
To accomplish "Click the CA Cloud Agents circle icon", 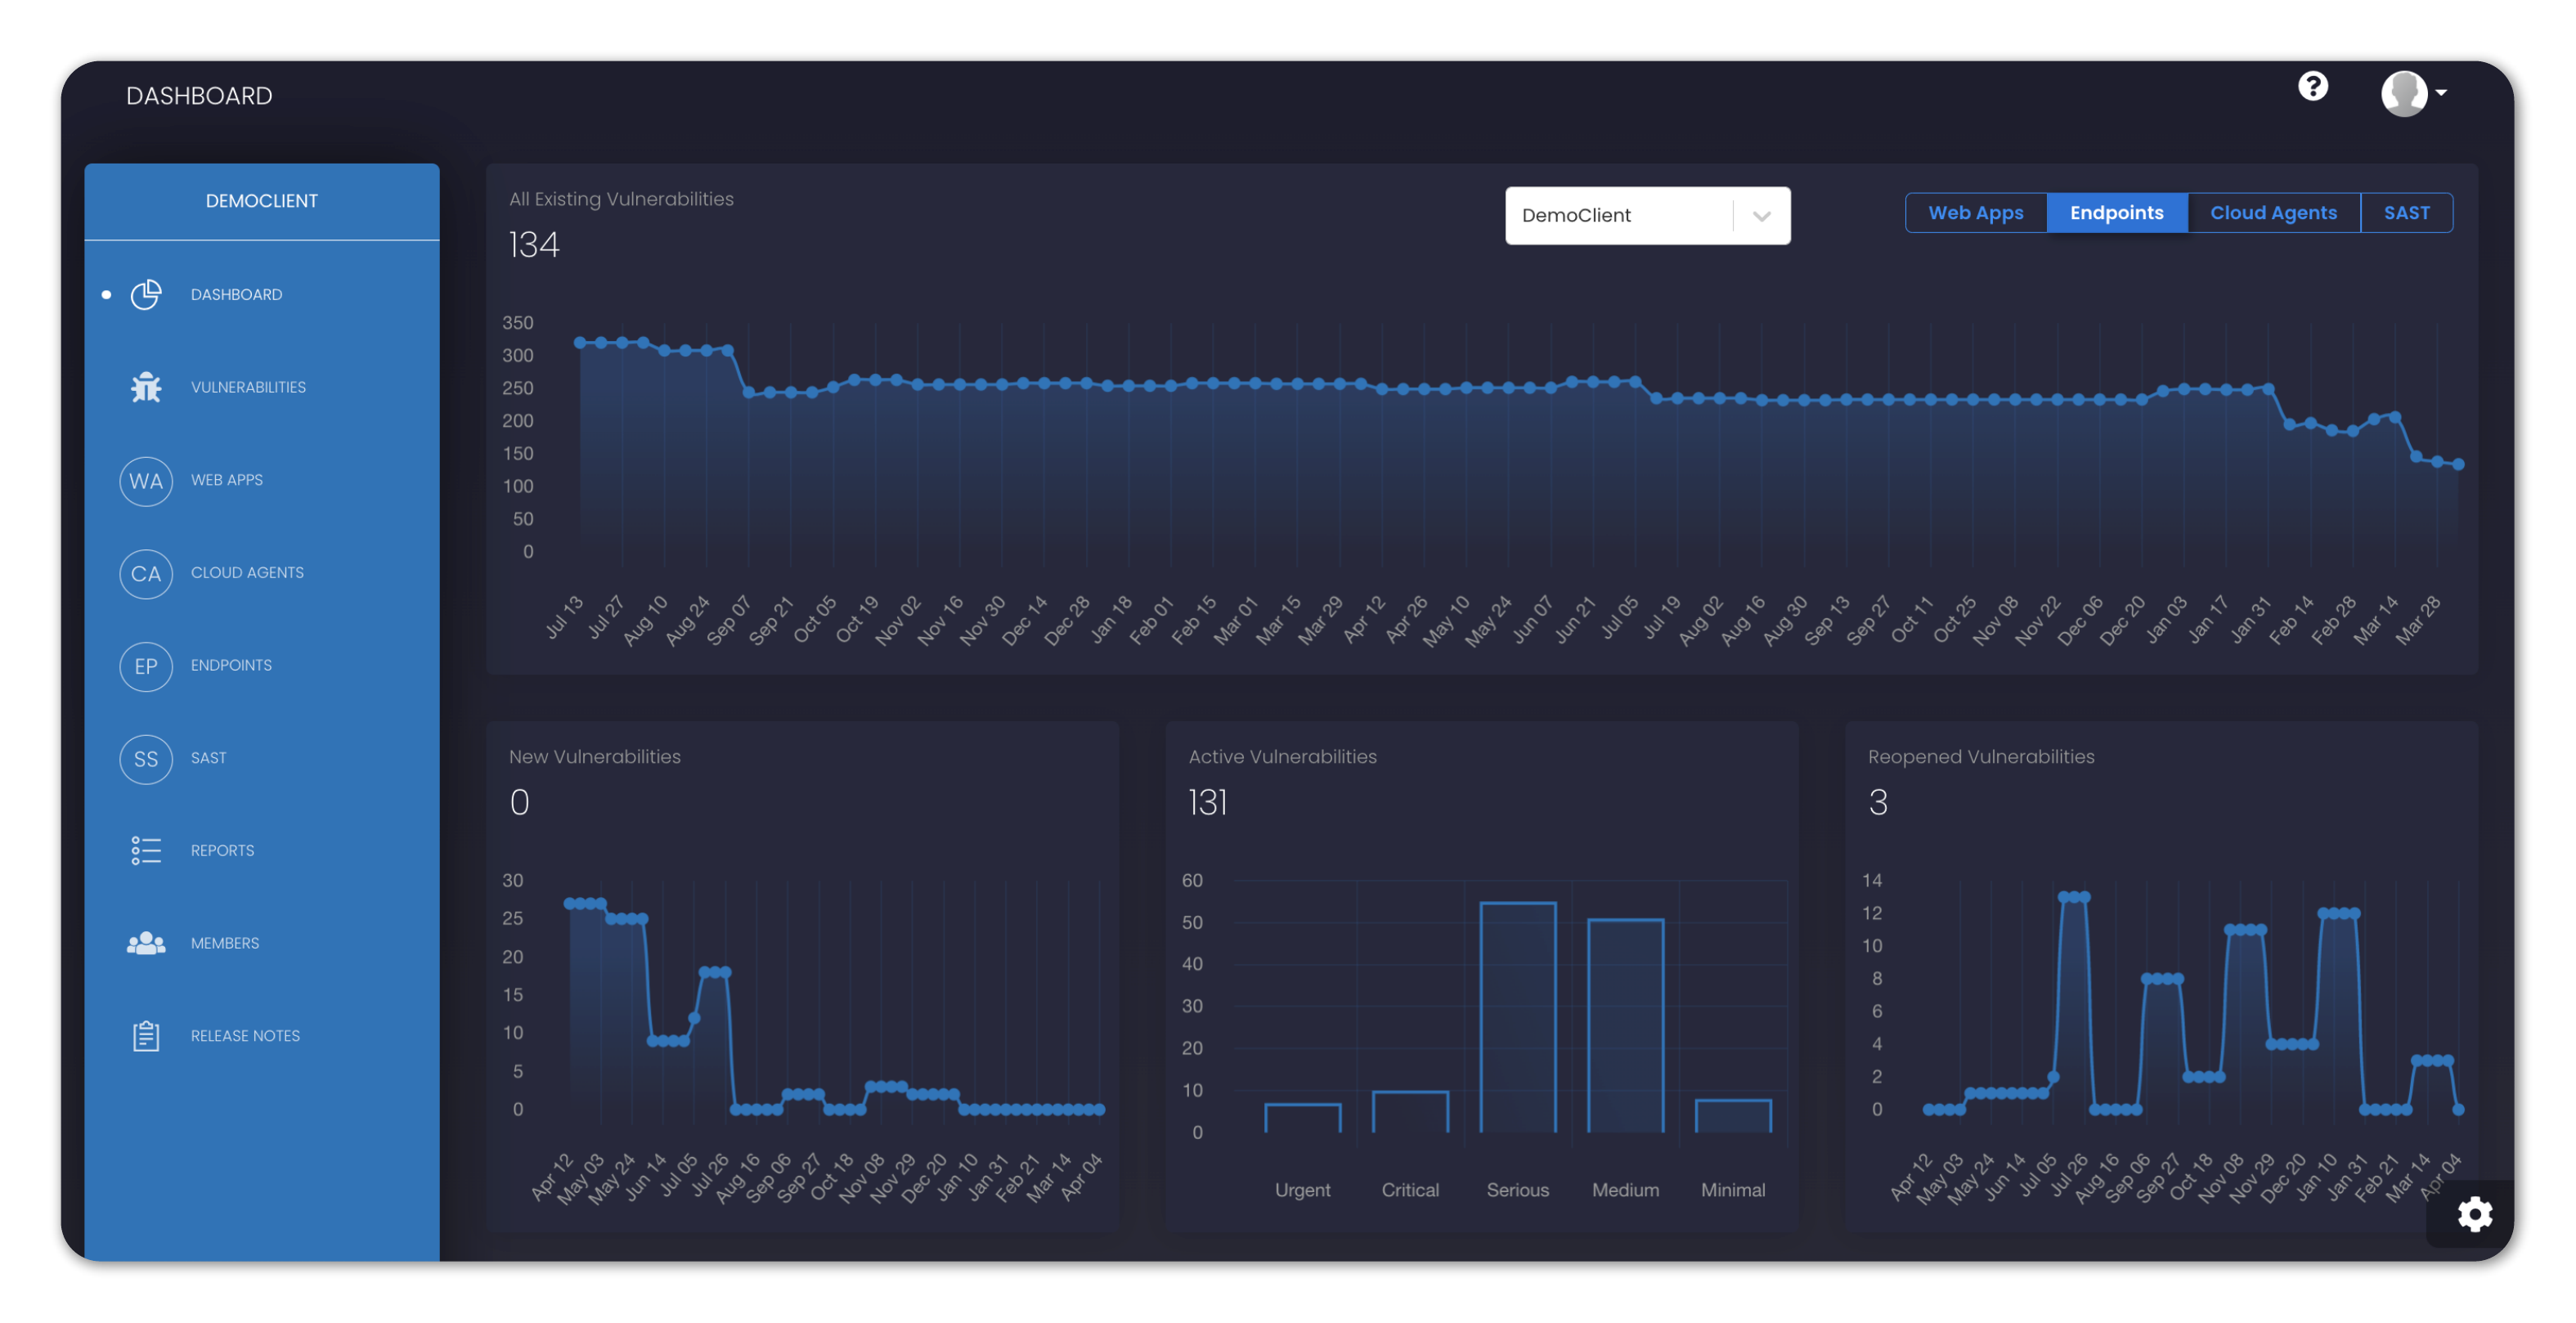I will click(x=146, y=573).
